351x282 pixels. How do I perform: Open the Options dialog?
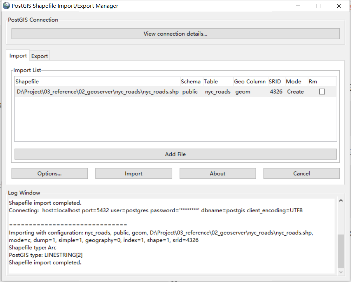click(x=49, y=173)
